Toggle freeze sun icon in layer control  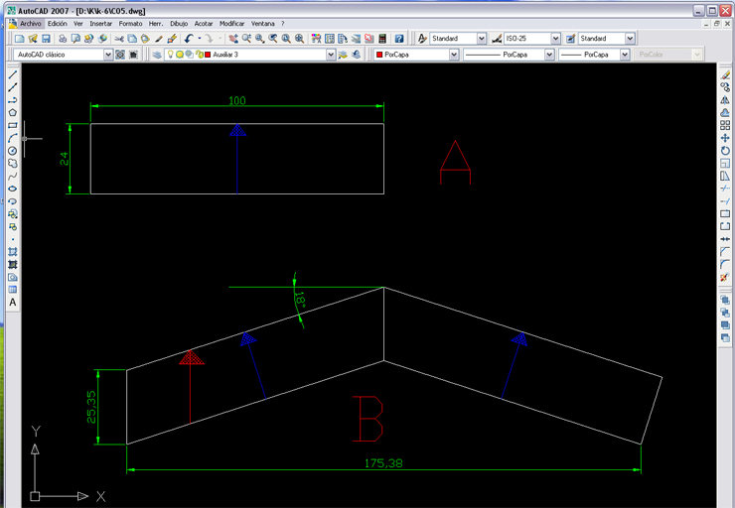[179, 55]
